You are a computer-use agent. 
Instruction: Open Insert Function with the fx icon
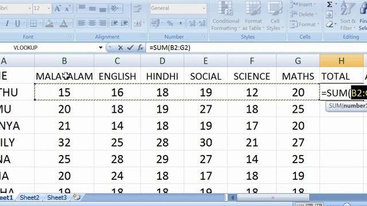coord(140,47)
